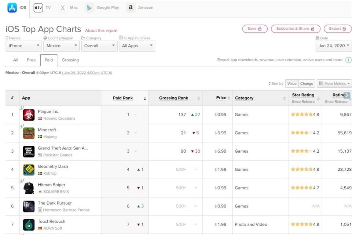Click the Geometry Dash app icon
This screenshot has height=235, width=352.
(x=29, y=170)
